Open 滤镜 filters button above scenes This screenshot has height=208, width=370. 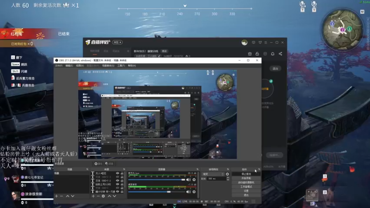click(109, 164)
